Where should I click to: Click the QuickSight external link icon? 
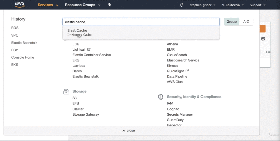[187, 71]
